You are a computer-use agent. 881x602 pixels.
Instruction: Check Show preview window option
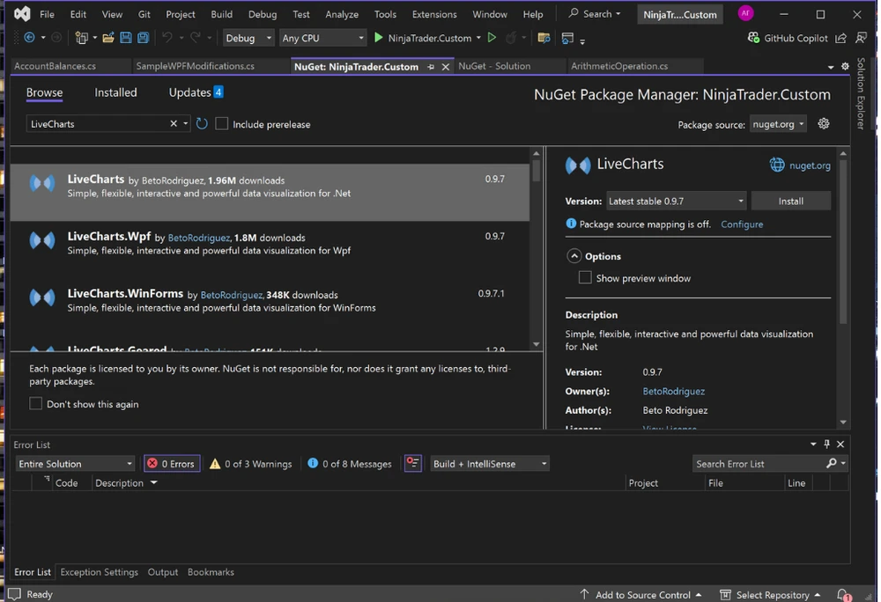click(585, 277)
